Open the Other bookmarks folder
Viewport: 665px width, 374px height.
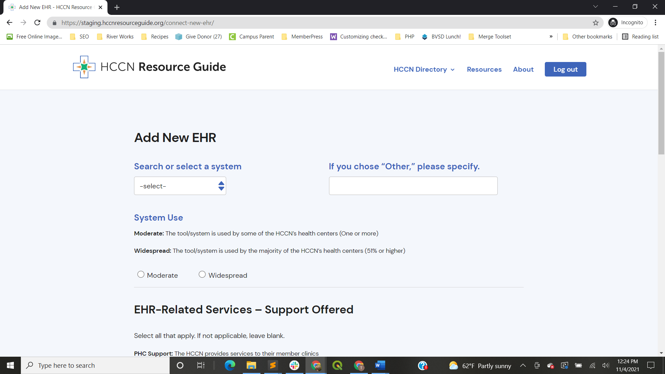point(587,37)
